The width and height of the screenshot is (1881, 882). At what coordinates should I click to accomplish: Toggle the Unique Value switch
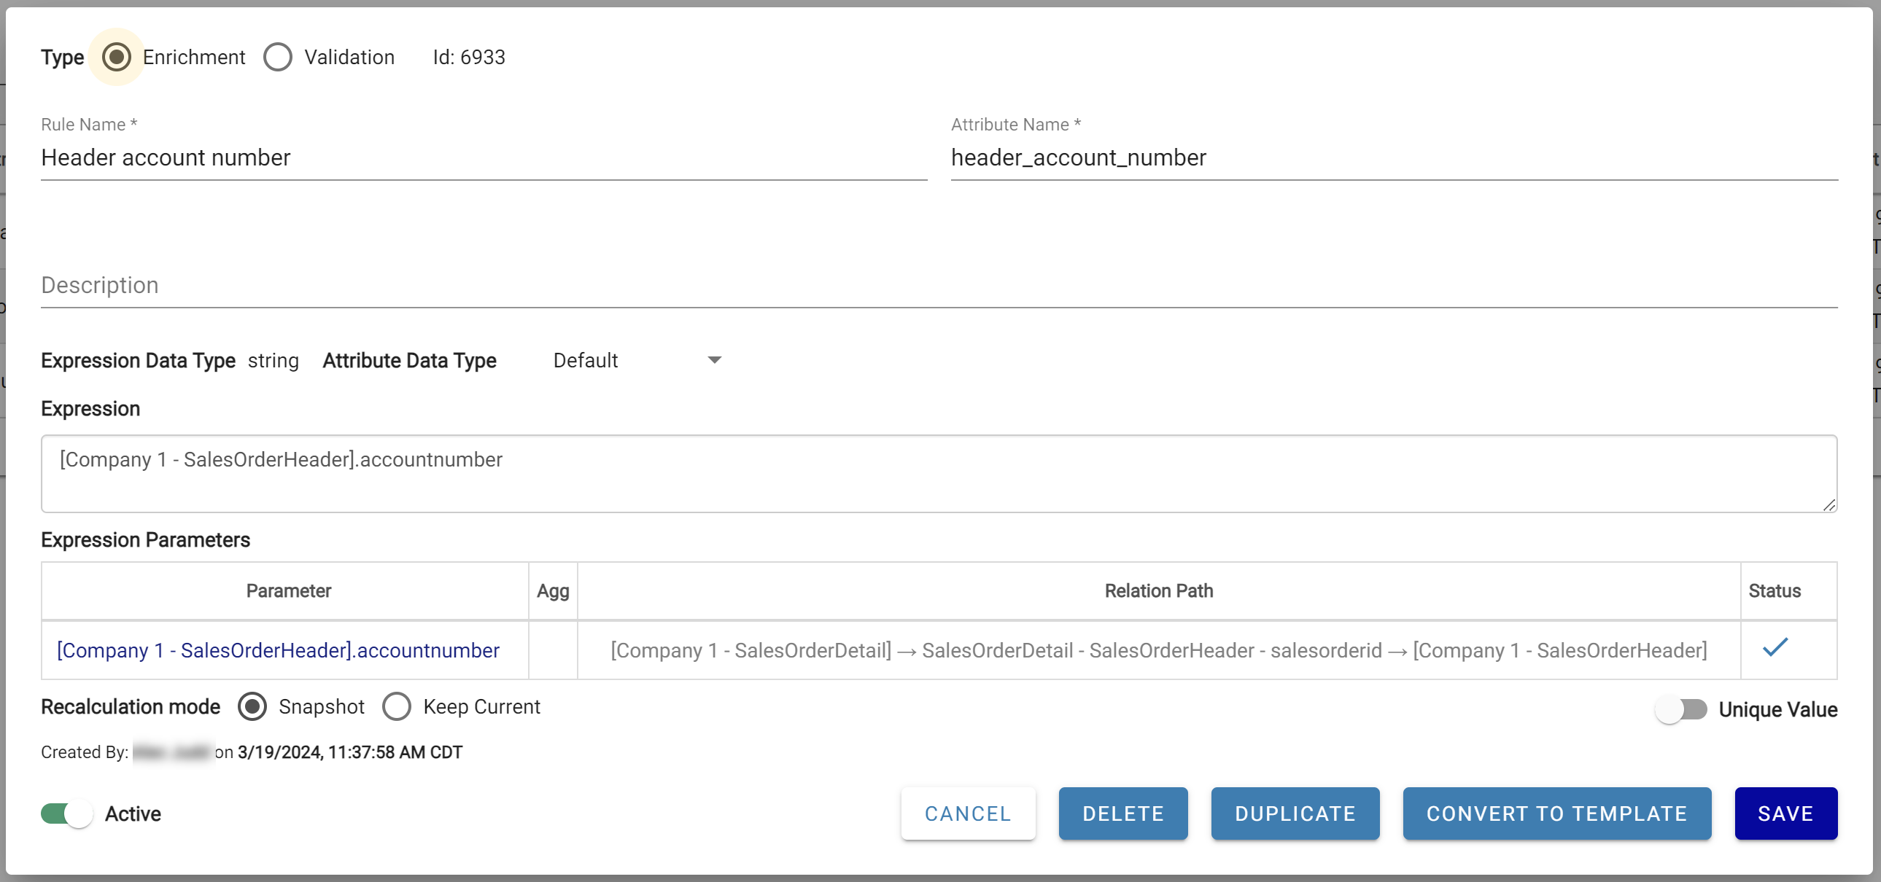click(x=1680, y=709)
